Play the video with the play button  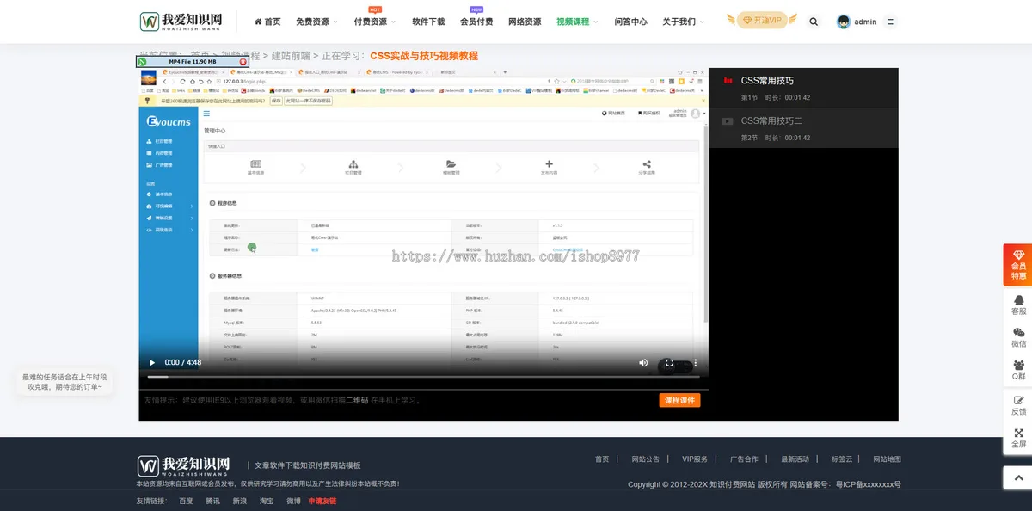click(151, 362)
